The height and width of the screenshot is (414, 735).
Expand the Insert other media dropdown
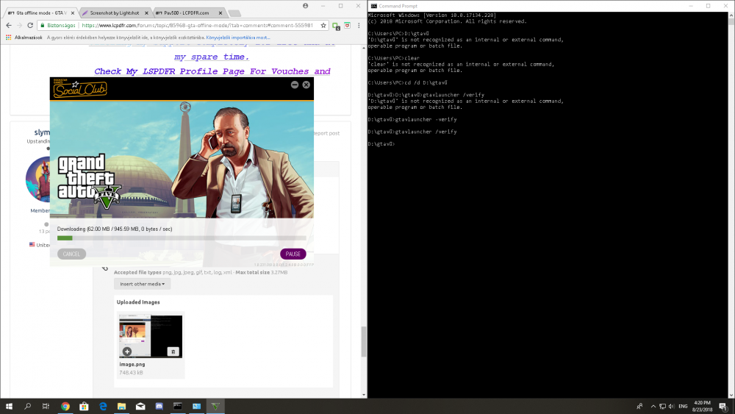pyautogui.click(x=142, y=284)
